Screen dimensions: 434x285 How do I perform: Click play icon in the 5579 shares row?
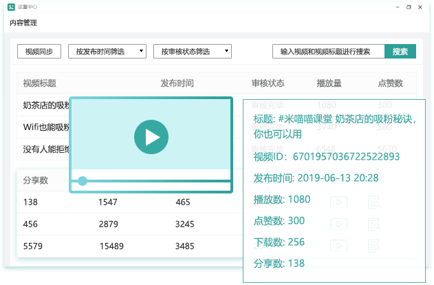click(x=338, y=246)
